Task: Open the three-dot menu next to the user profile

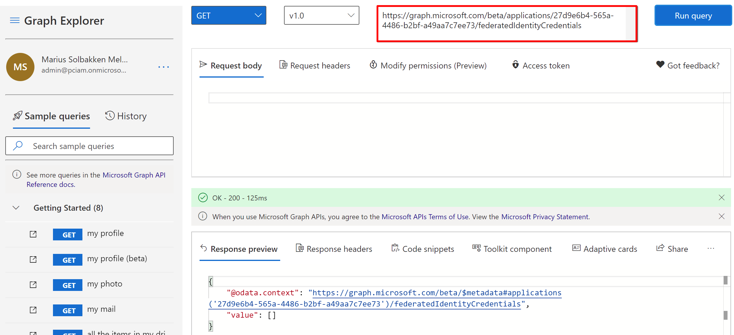Action: [164, 67]
